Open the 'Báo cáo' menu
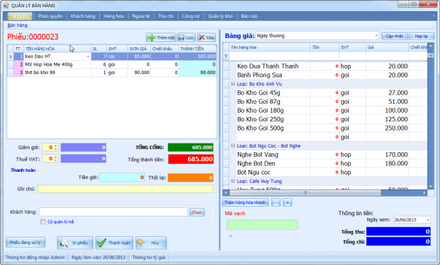440x265 pixels. coord(231,15)
